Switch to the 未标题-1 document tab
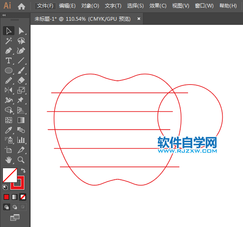Viewport: 243px width, 227px height. [83, 19]
